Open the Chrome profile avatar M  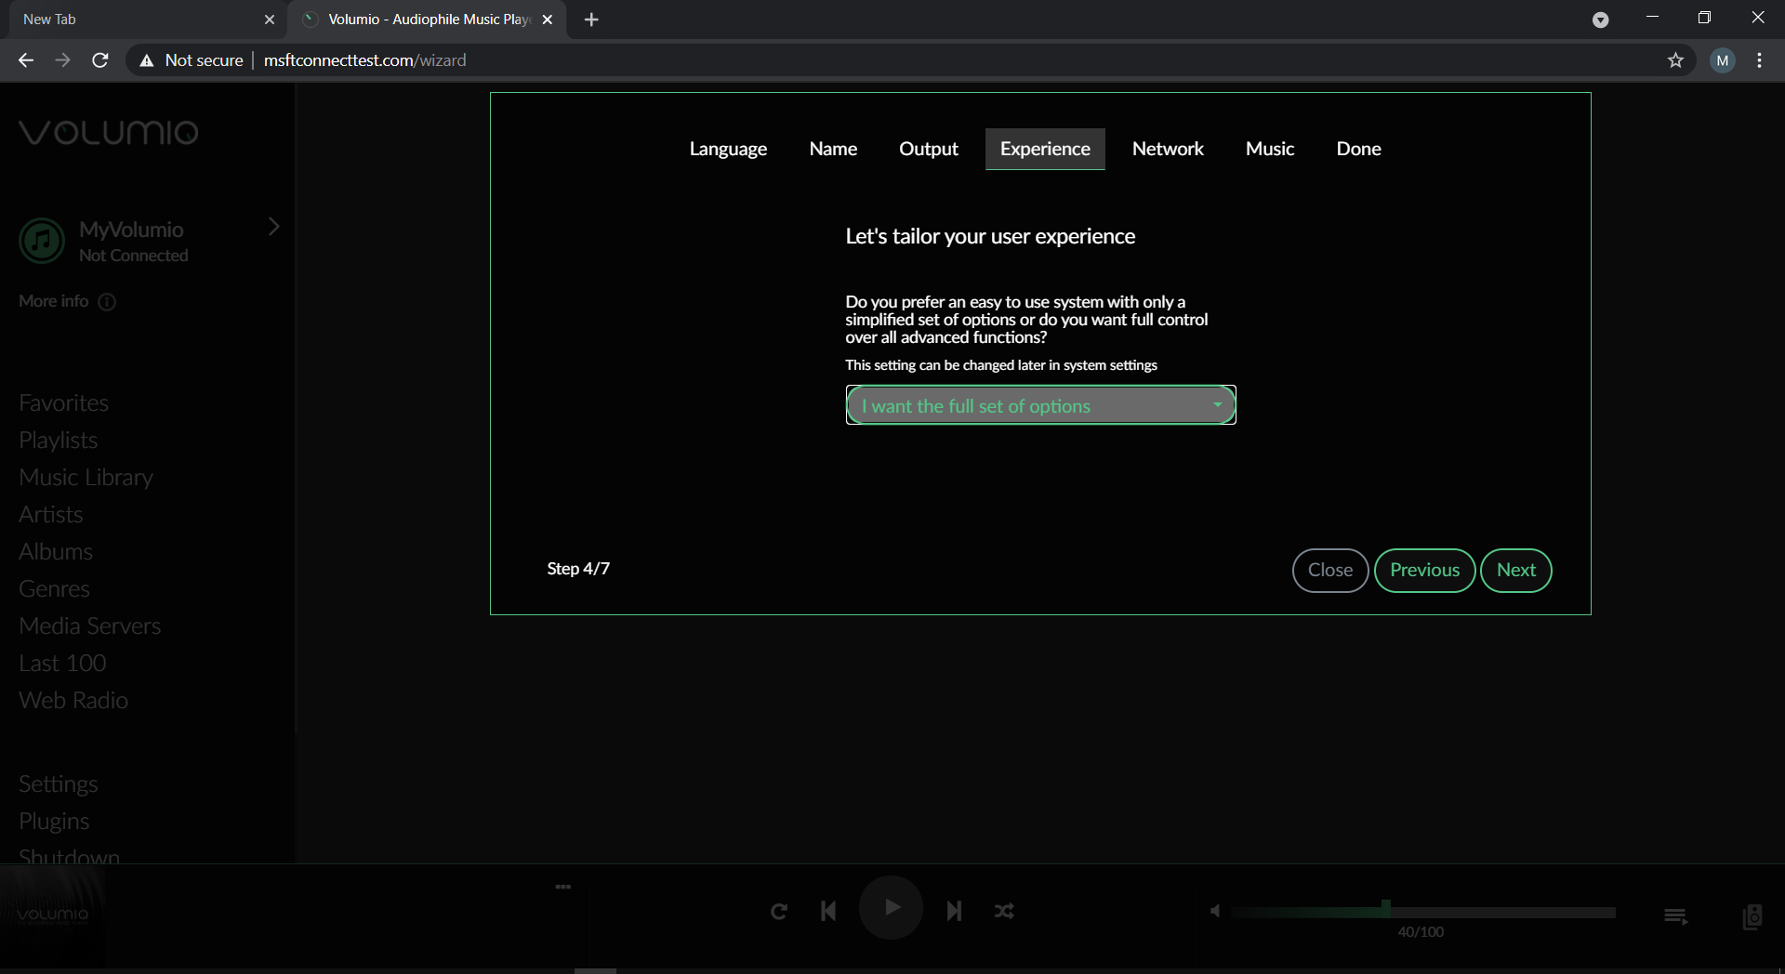(1723, 60)
